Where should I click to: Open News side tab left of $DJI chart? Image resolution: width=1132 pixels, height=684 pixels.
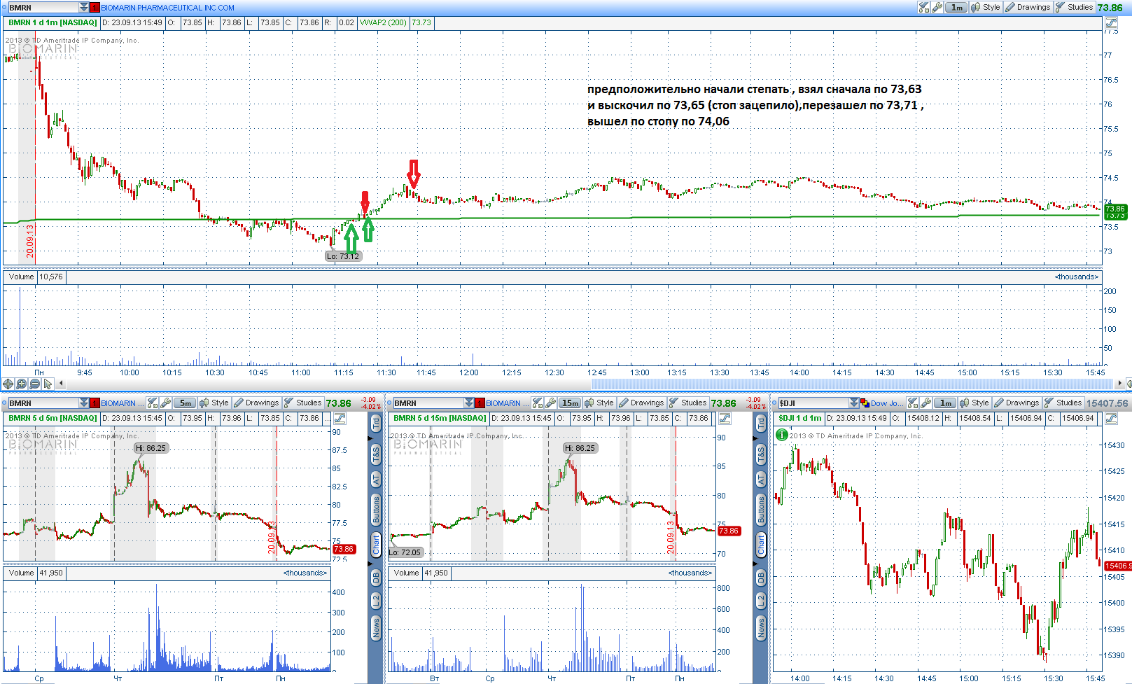click(761, 628)
